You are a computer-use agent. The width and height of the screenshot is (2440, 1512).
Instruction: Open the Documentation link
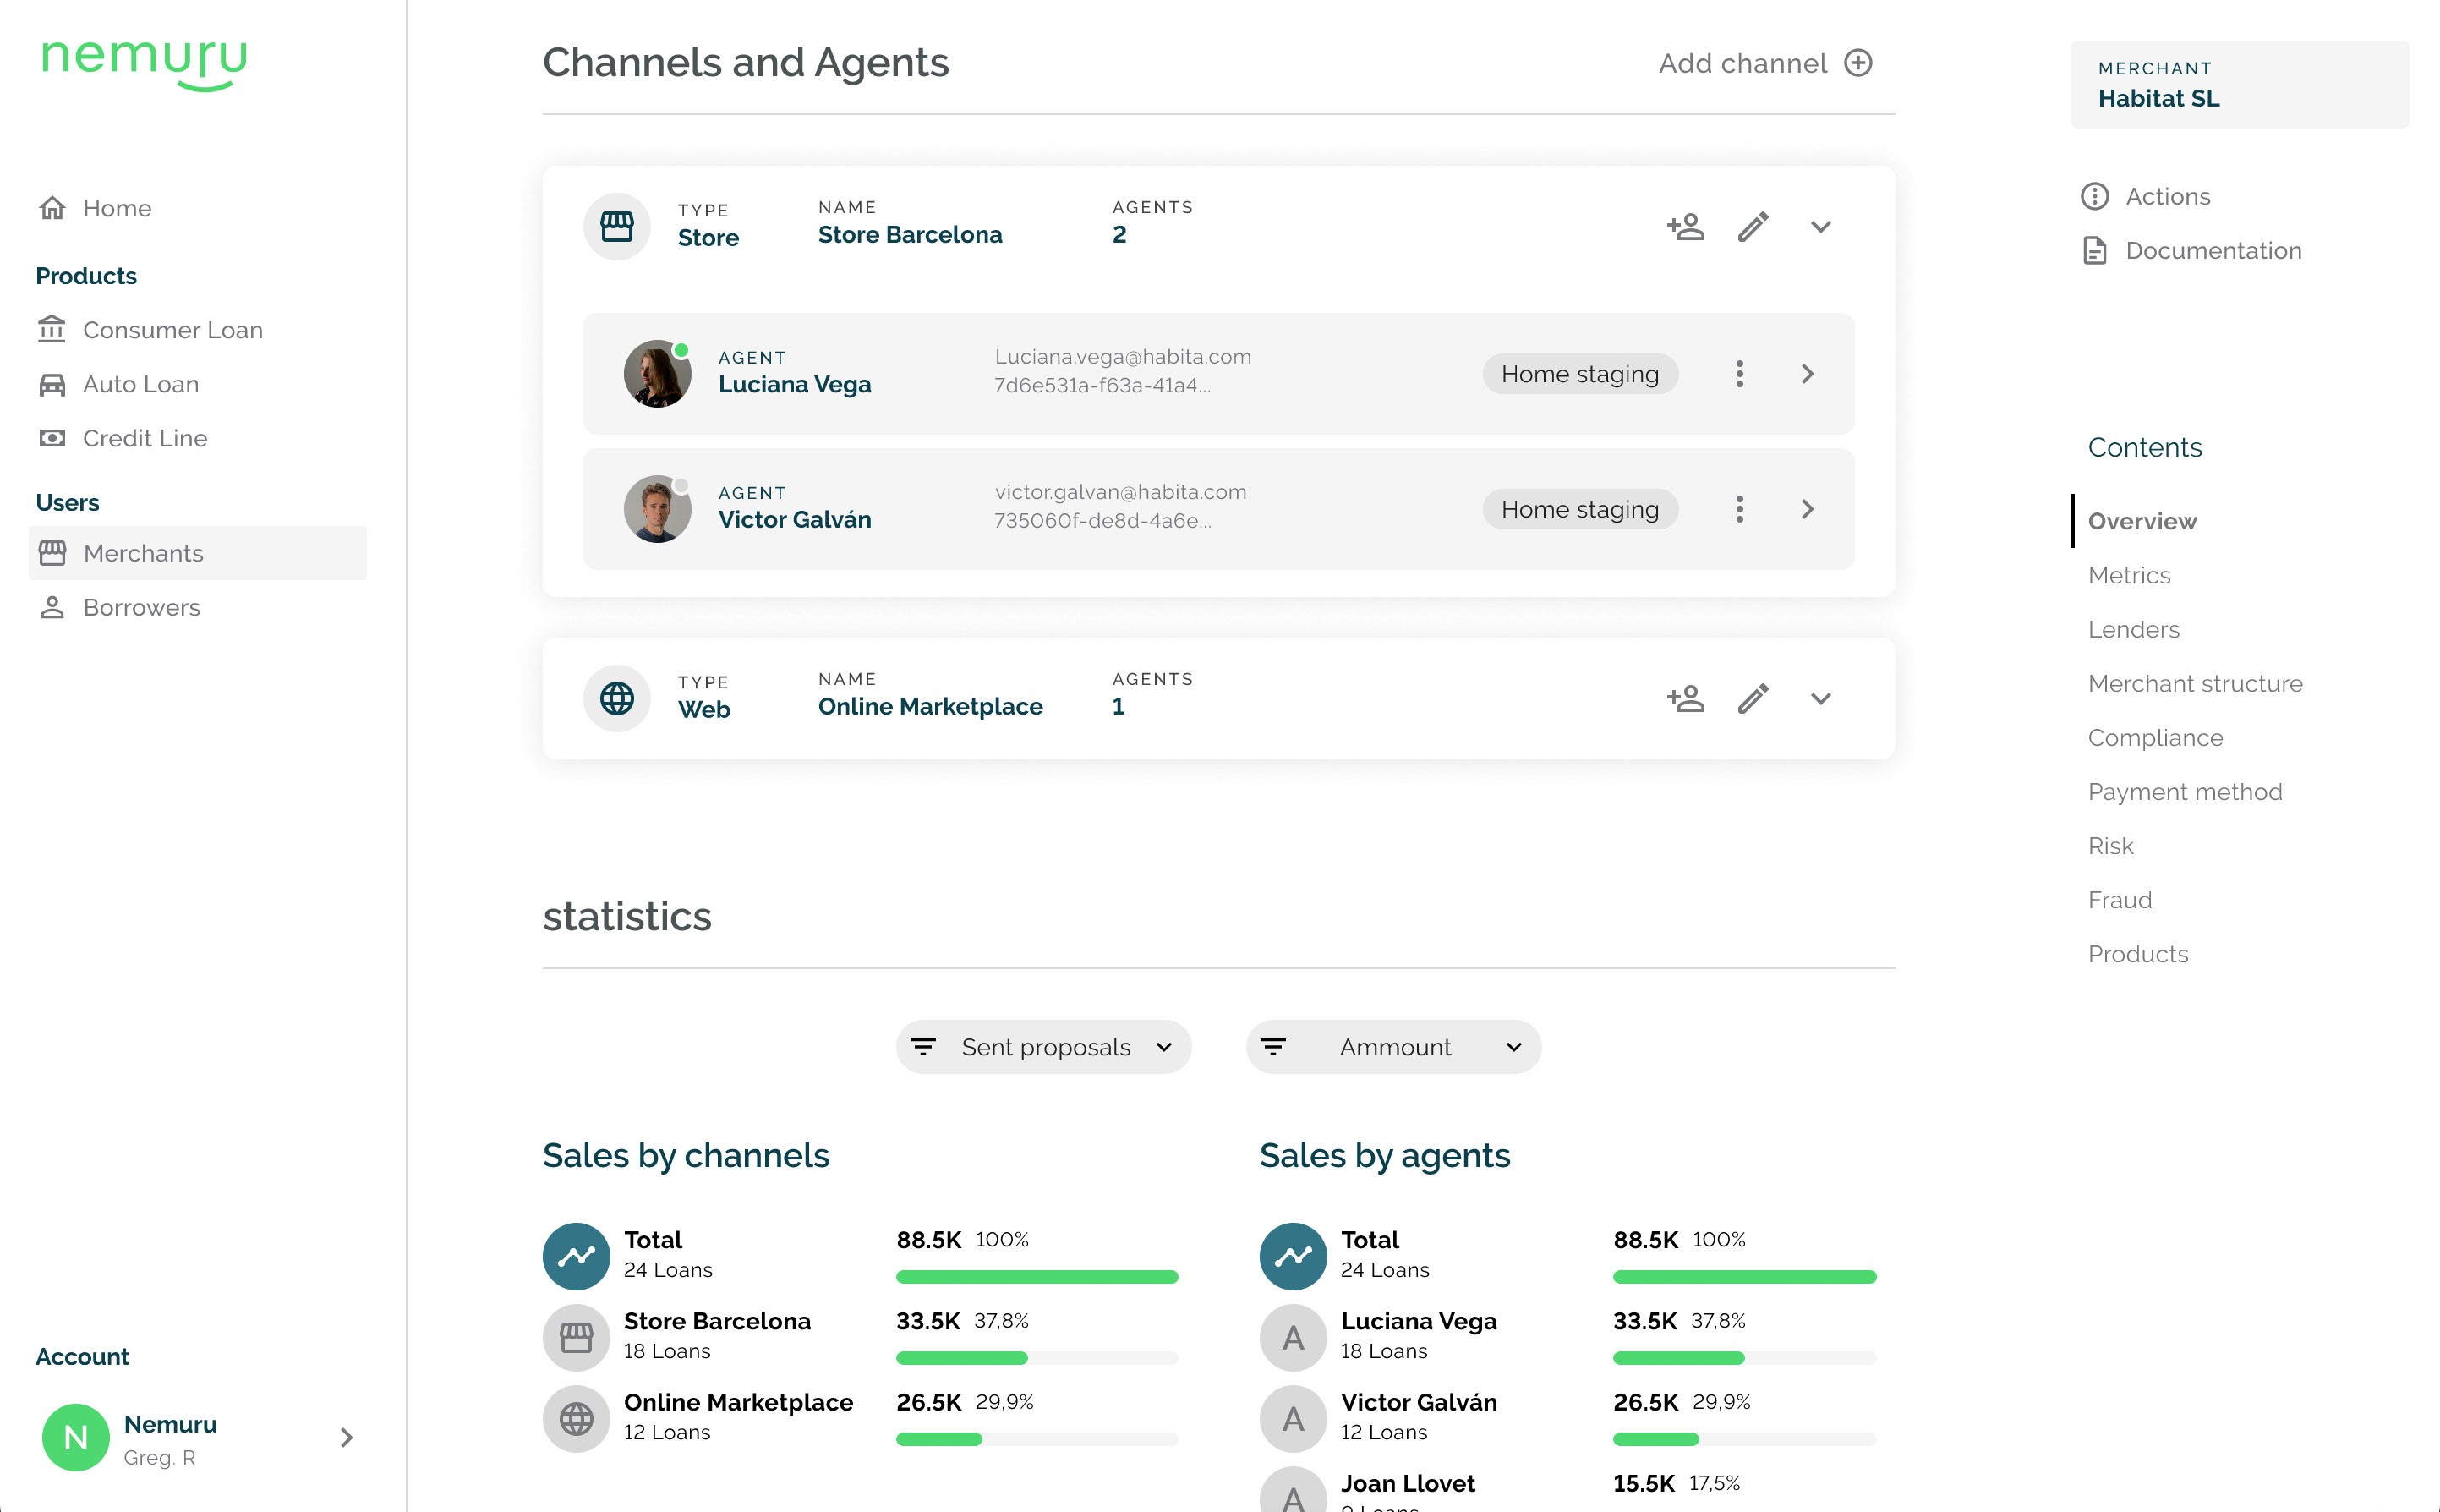(x=2212, y=250)
